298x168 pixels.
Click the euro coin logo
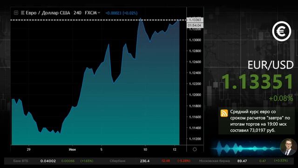click(x=281, y=31)
